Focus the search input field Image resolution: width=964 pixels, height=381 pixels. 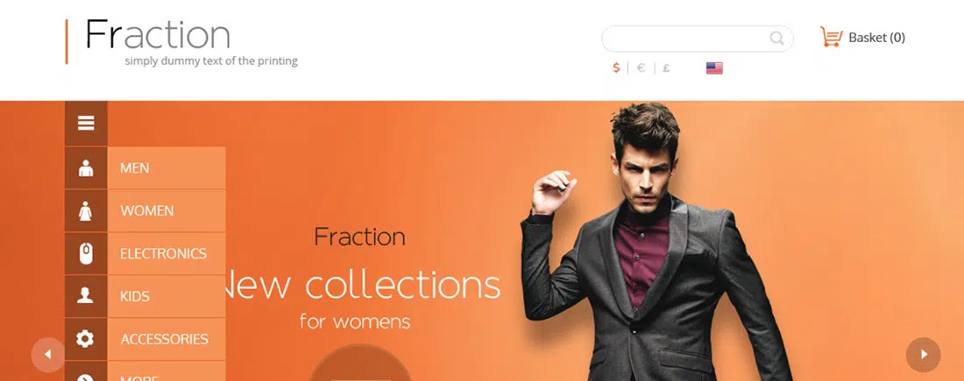698,39
